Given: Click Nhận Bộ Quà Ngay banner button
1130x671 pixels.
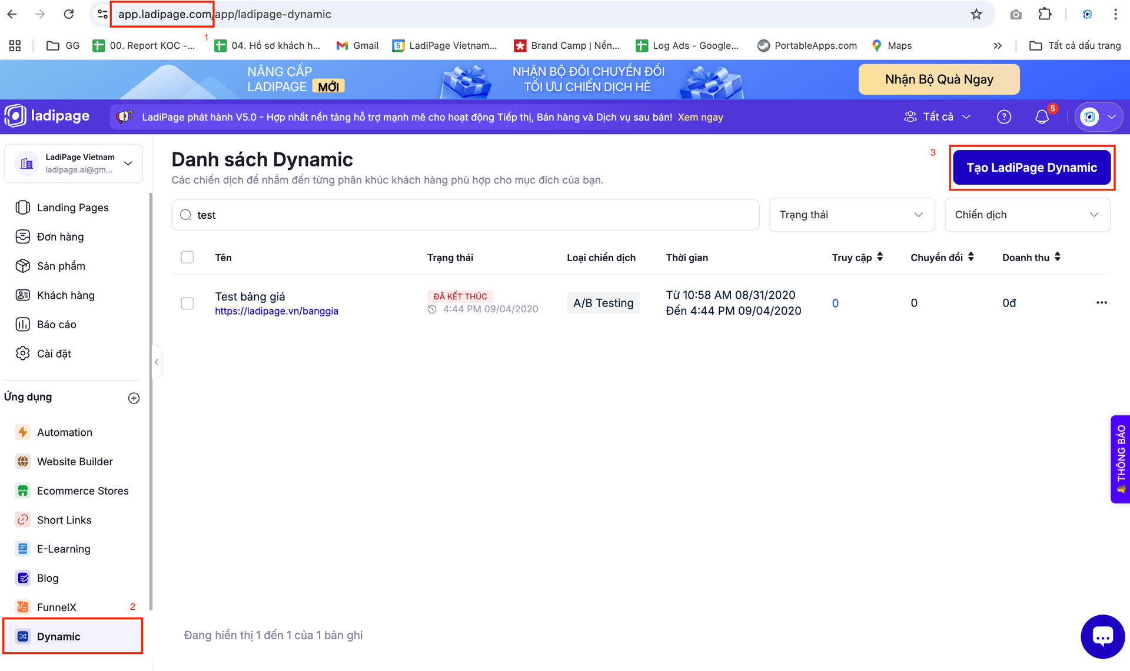Looking at the screenshot, I should pyautogui.click(x=939, y=79).
